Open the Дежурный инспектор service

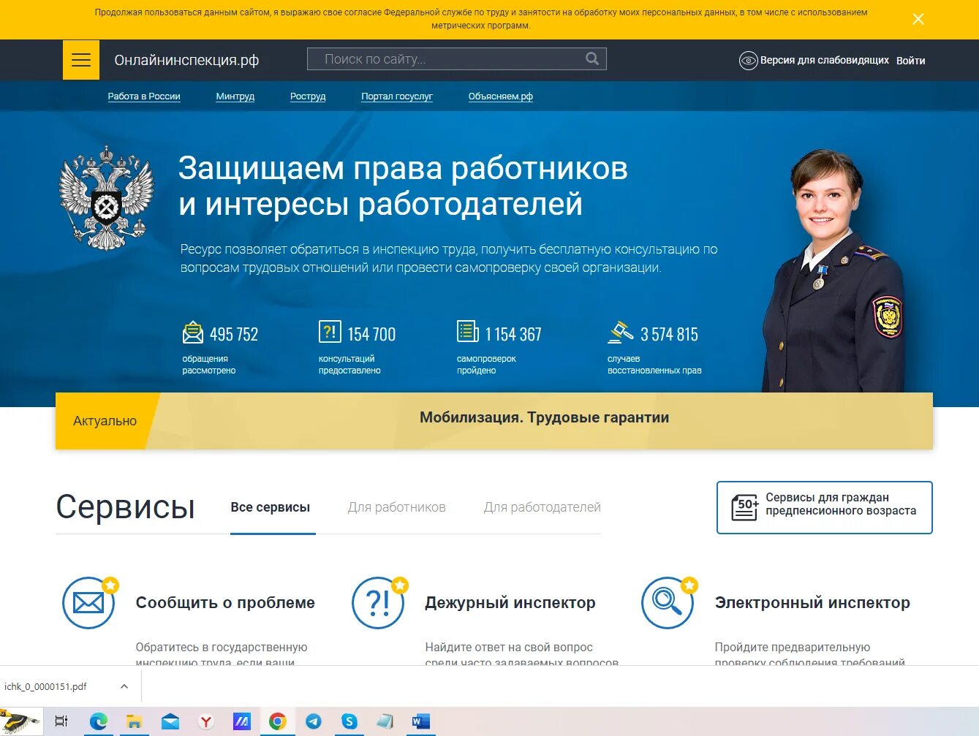(x=510, y=603)
